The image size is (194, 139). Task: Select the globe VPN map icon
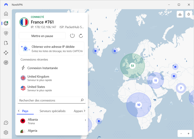[6, 23]
